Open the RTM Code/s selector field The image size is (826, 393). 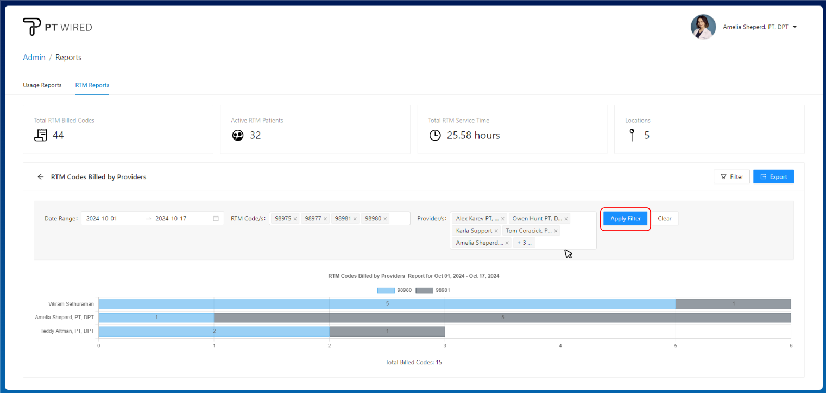coord(399,219)
